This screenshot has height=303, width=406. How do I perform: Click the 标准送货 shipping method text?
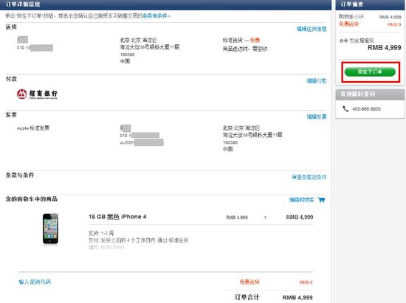233,41
